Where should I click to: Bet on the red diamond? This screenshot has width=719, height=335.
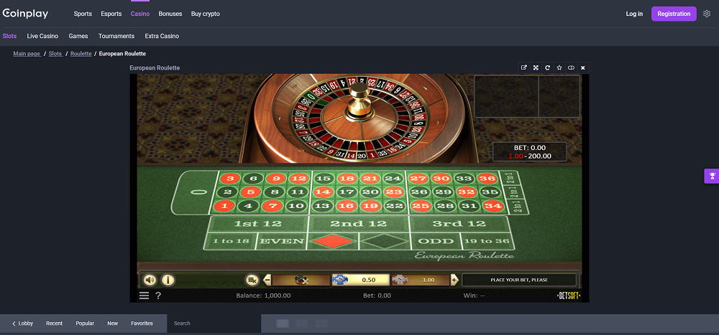(332, 241)
